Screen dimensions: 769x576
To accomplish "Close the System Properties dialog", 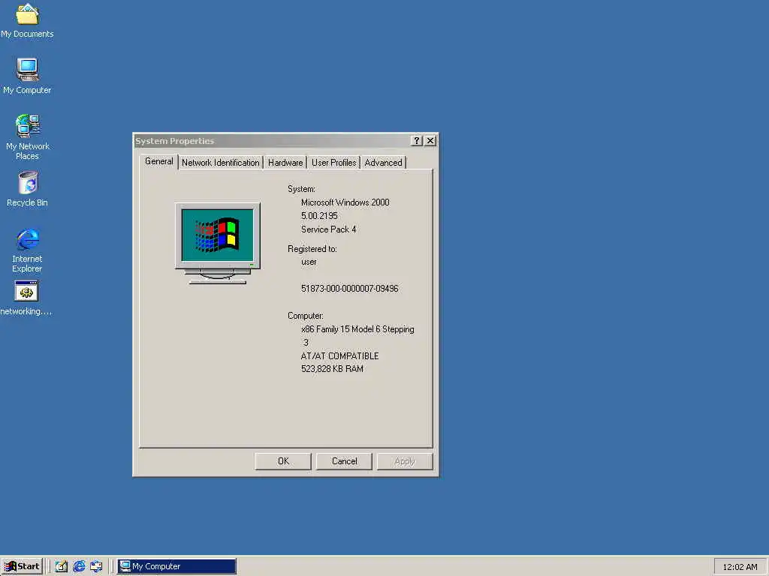I will (x=430, y=140).
